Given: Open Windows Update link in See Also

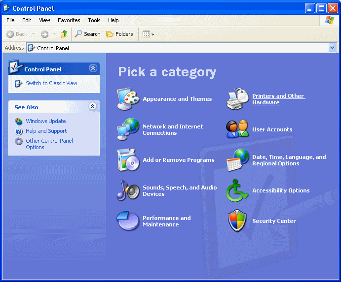Looking at the screenshot, I should 45,121.
